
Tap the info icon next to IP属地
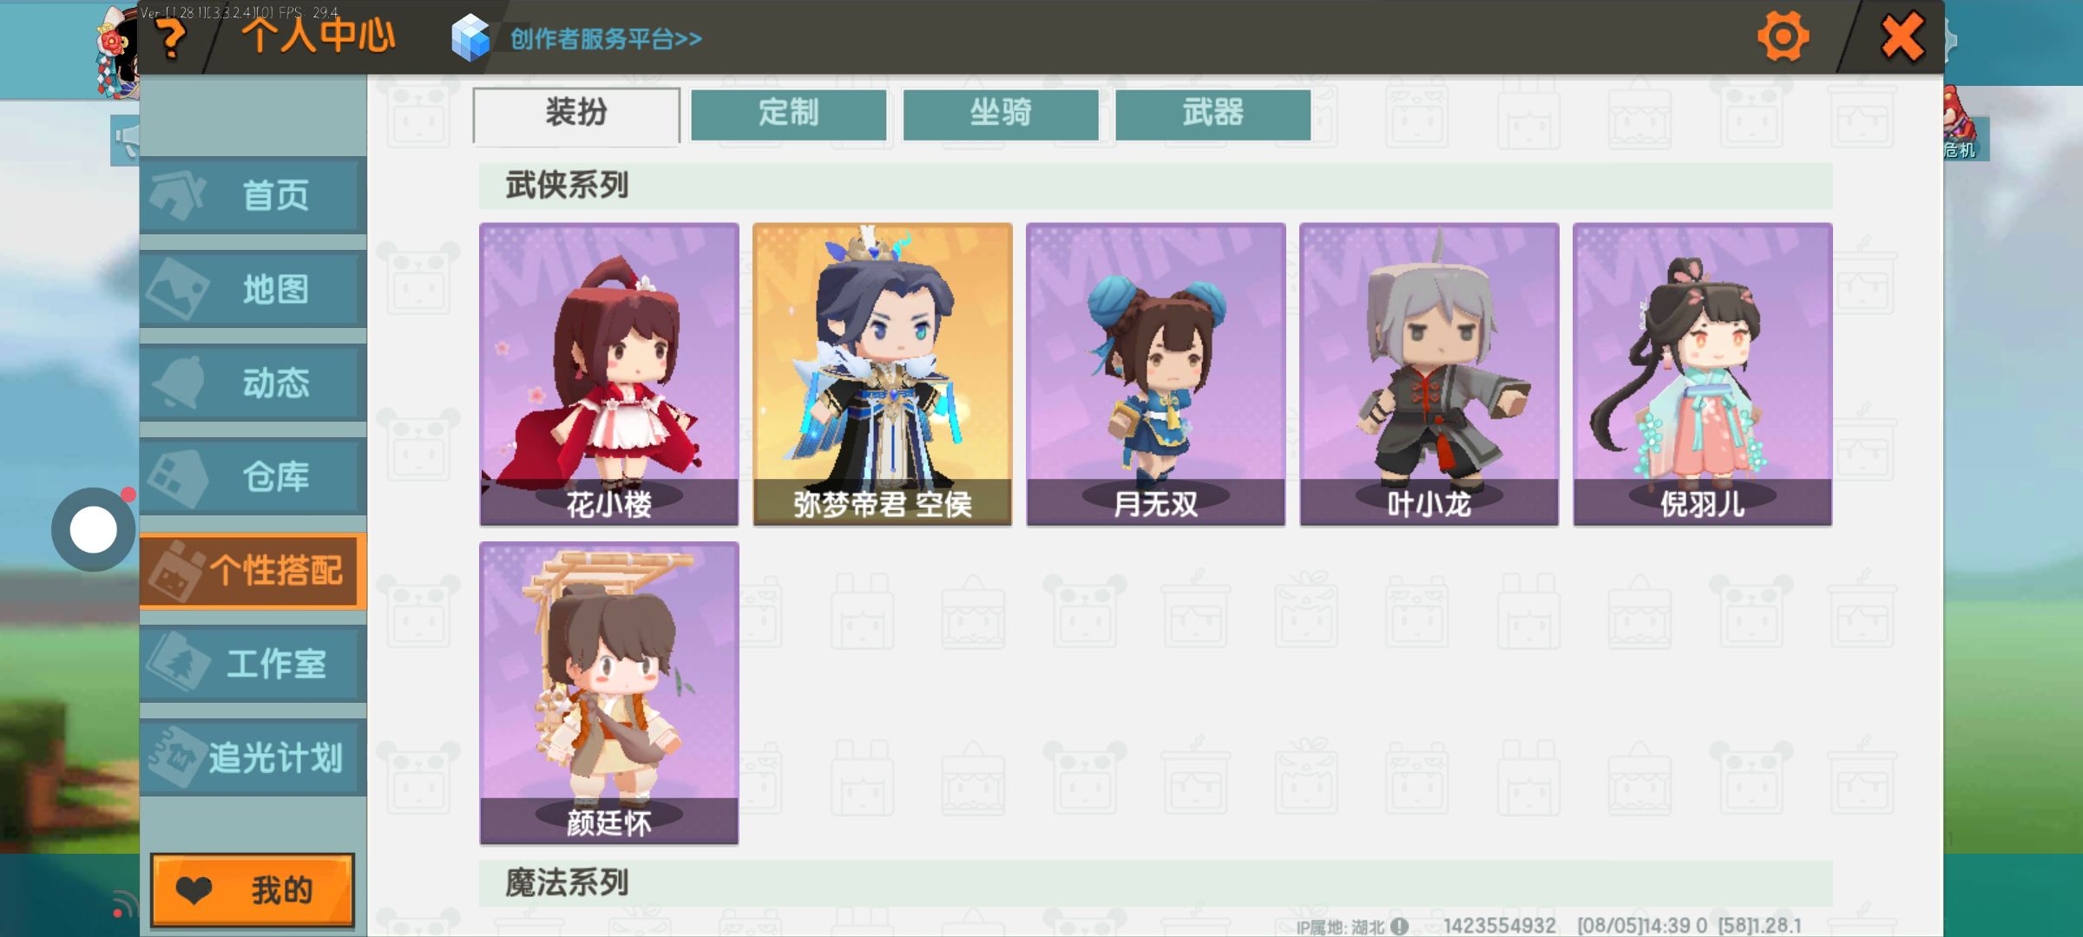(x=1399, y=926)
